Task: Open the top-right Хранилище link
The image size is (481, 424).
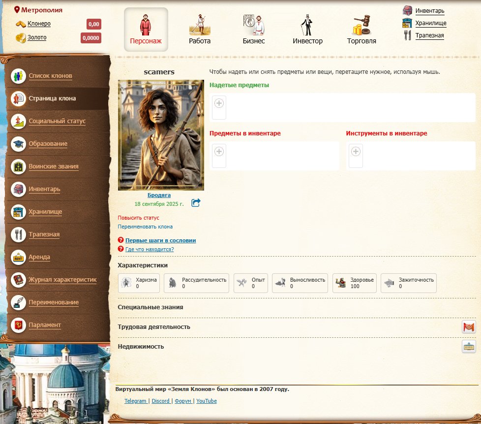Action: (431, 23)
